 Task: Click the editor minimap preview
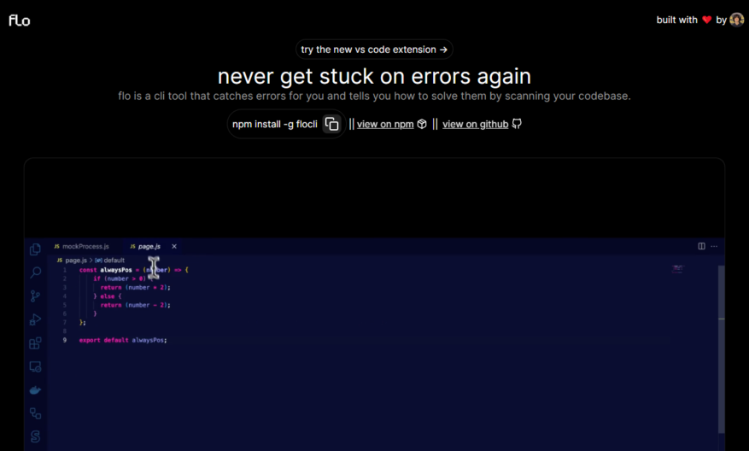pyautogui.click(x=677, y=269)
